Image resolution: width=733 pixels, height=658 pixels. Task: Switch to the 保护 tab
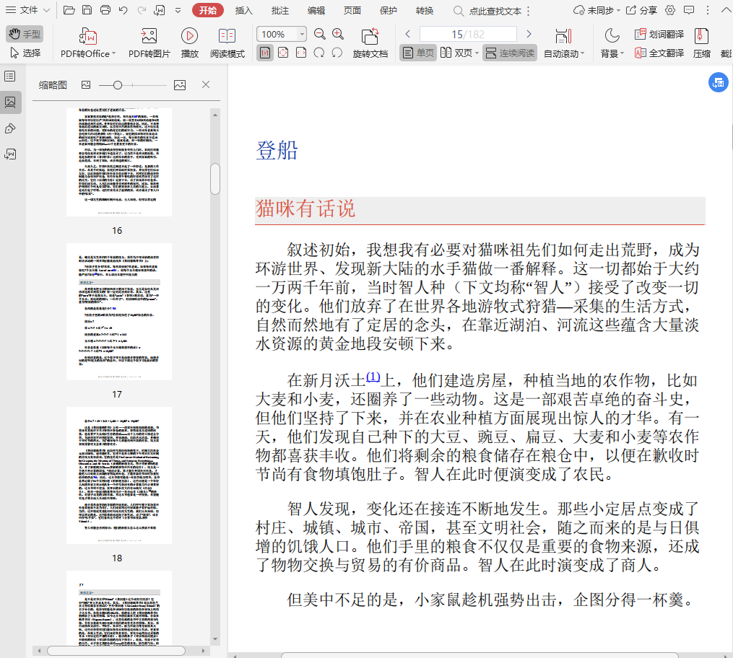[388, 10]
